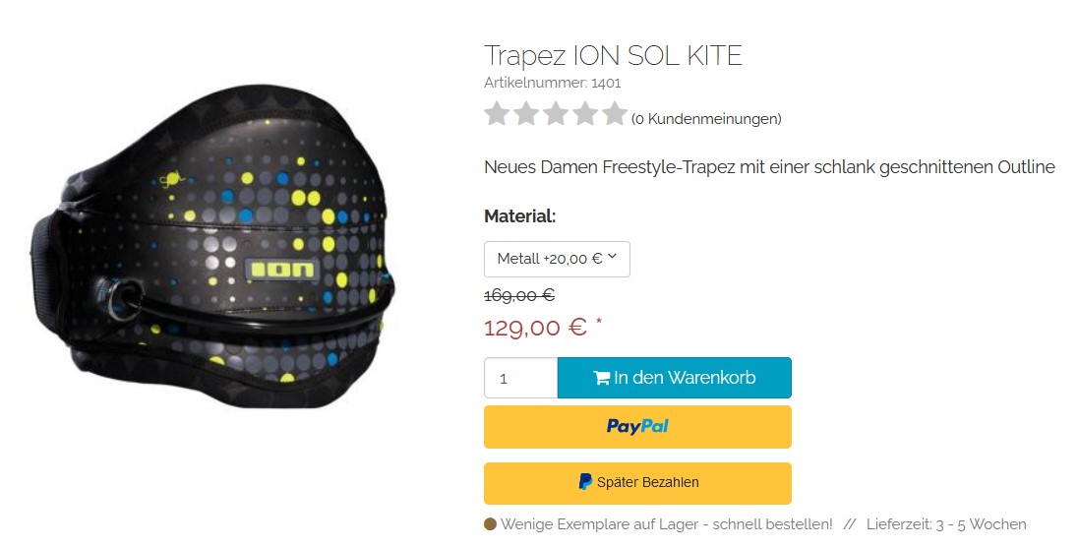Open the Material dropdown showing Metall

pos(557,259)
